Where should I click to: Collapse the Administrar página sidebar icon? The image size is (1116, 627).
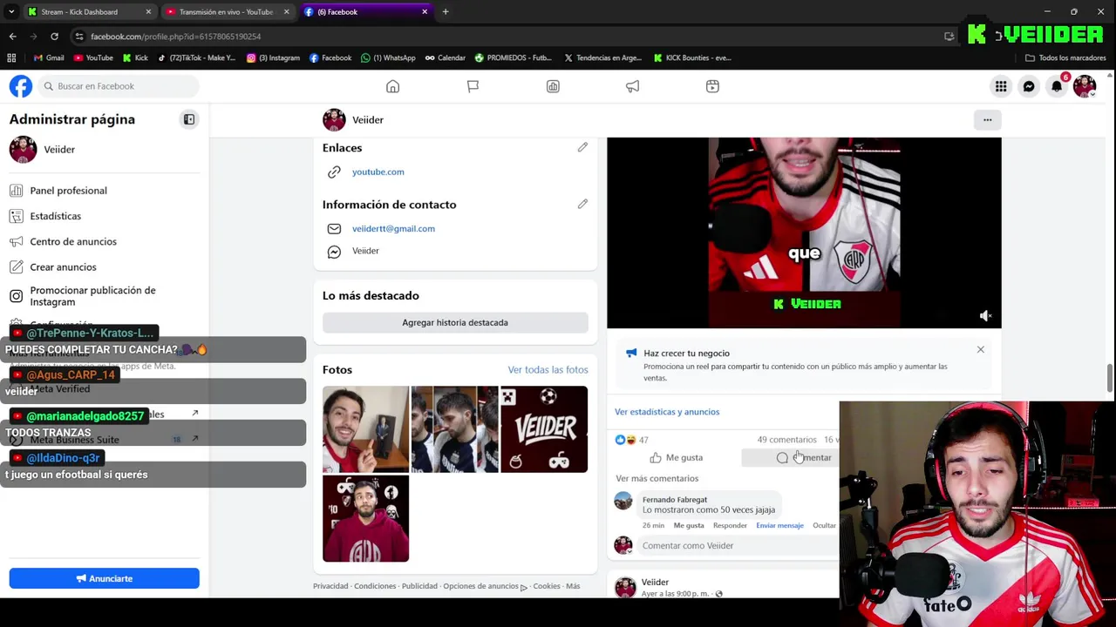click(189, 119)
